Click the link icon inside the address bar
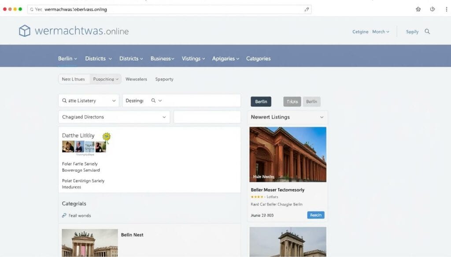Viewport: 451px width, 257px height. click(307, 9)
